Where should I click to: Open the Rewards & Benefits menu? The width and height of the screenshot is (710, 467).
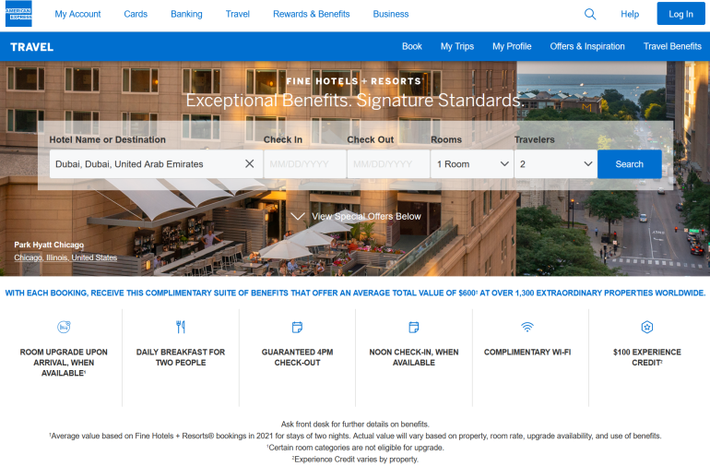pos(311,14)
